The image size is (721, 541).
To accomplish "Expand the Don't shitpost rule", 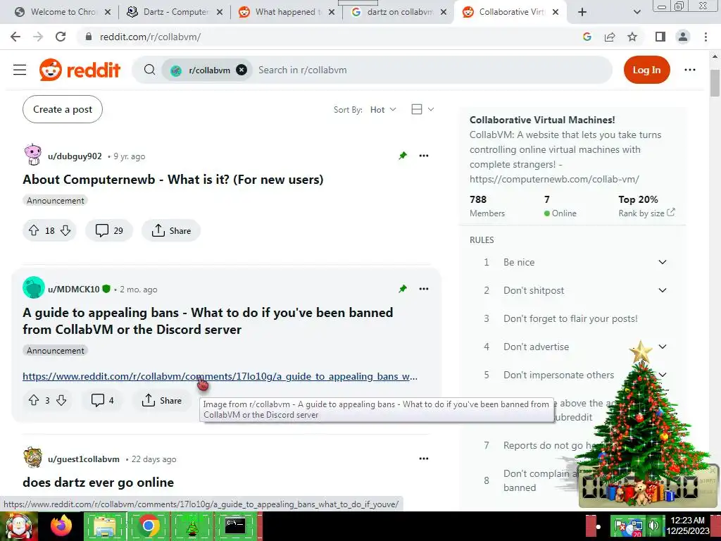I will (x=662, y=290).
